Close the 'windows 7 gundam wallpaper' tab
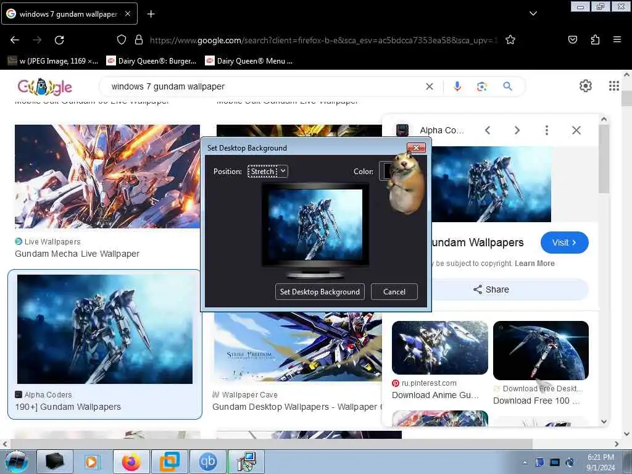 tap(127, 14)
